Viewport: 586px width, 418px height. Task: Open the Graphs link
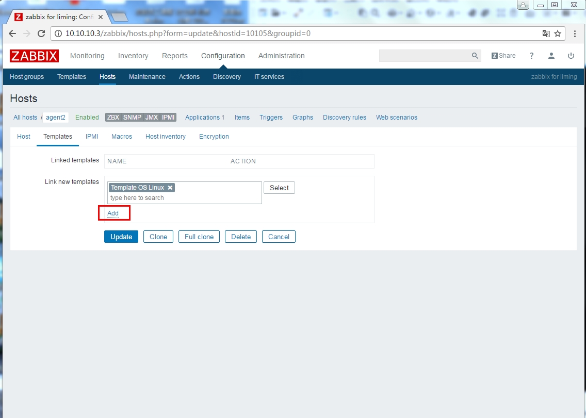(303, 118)
